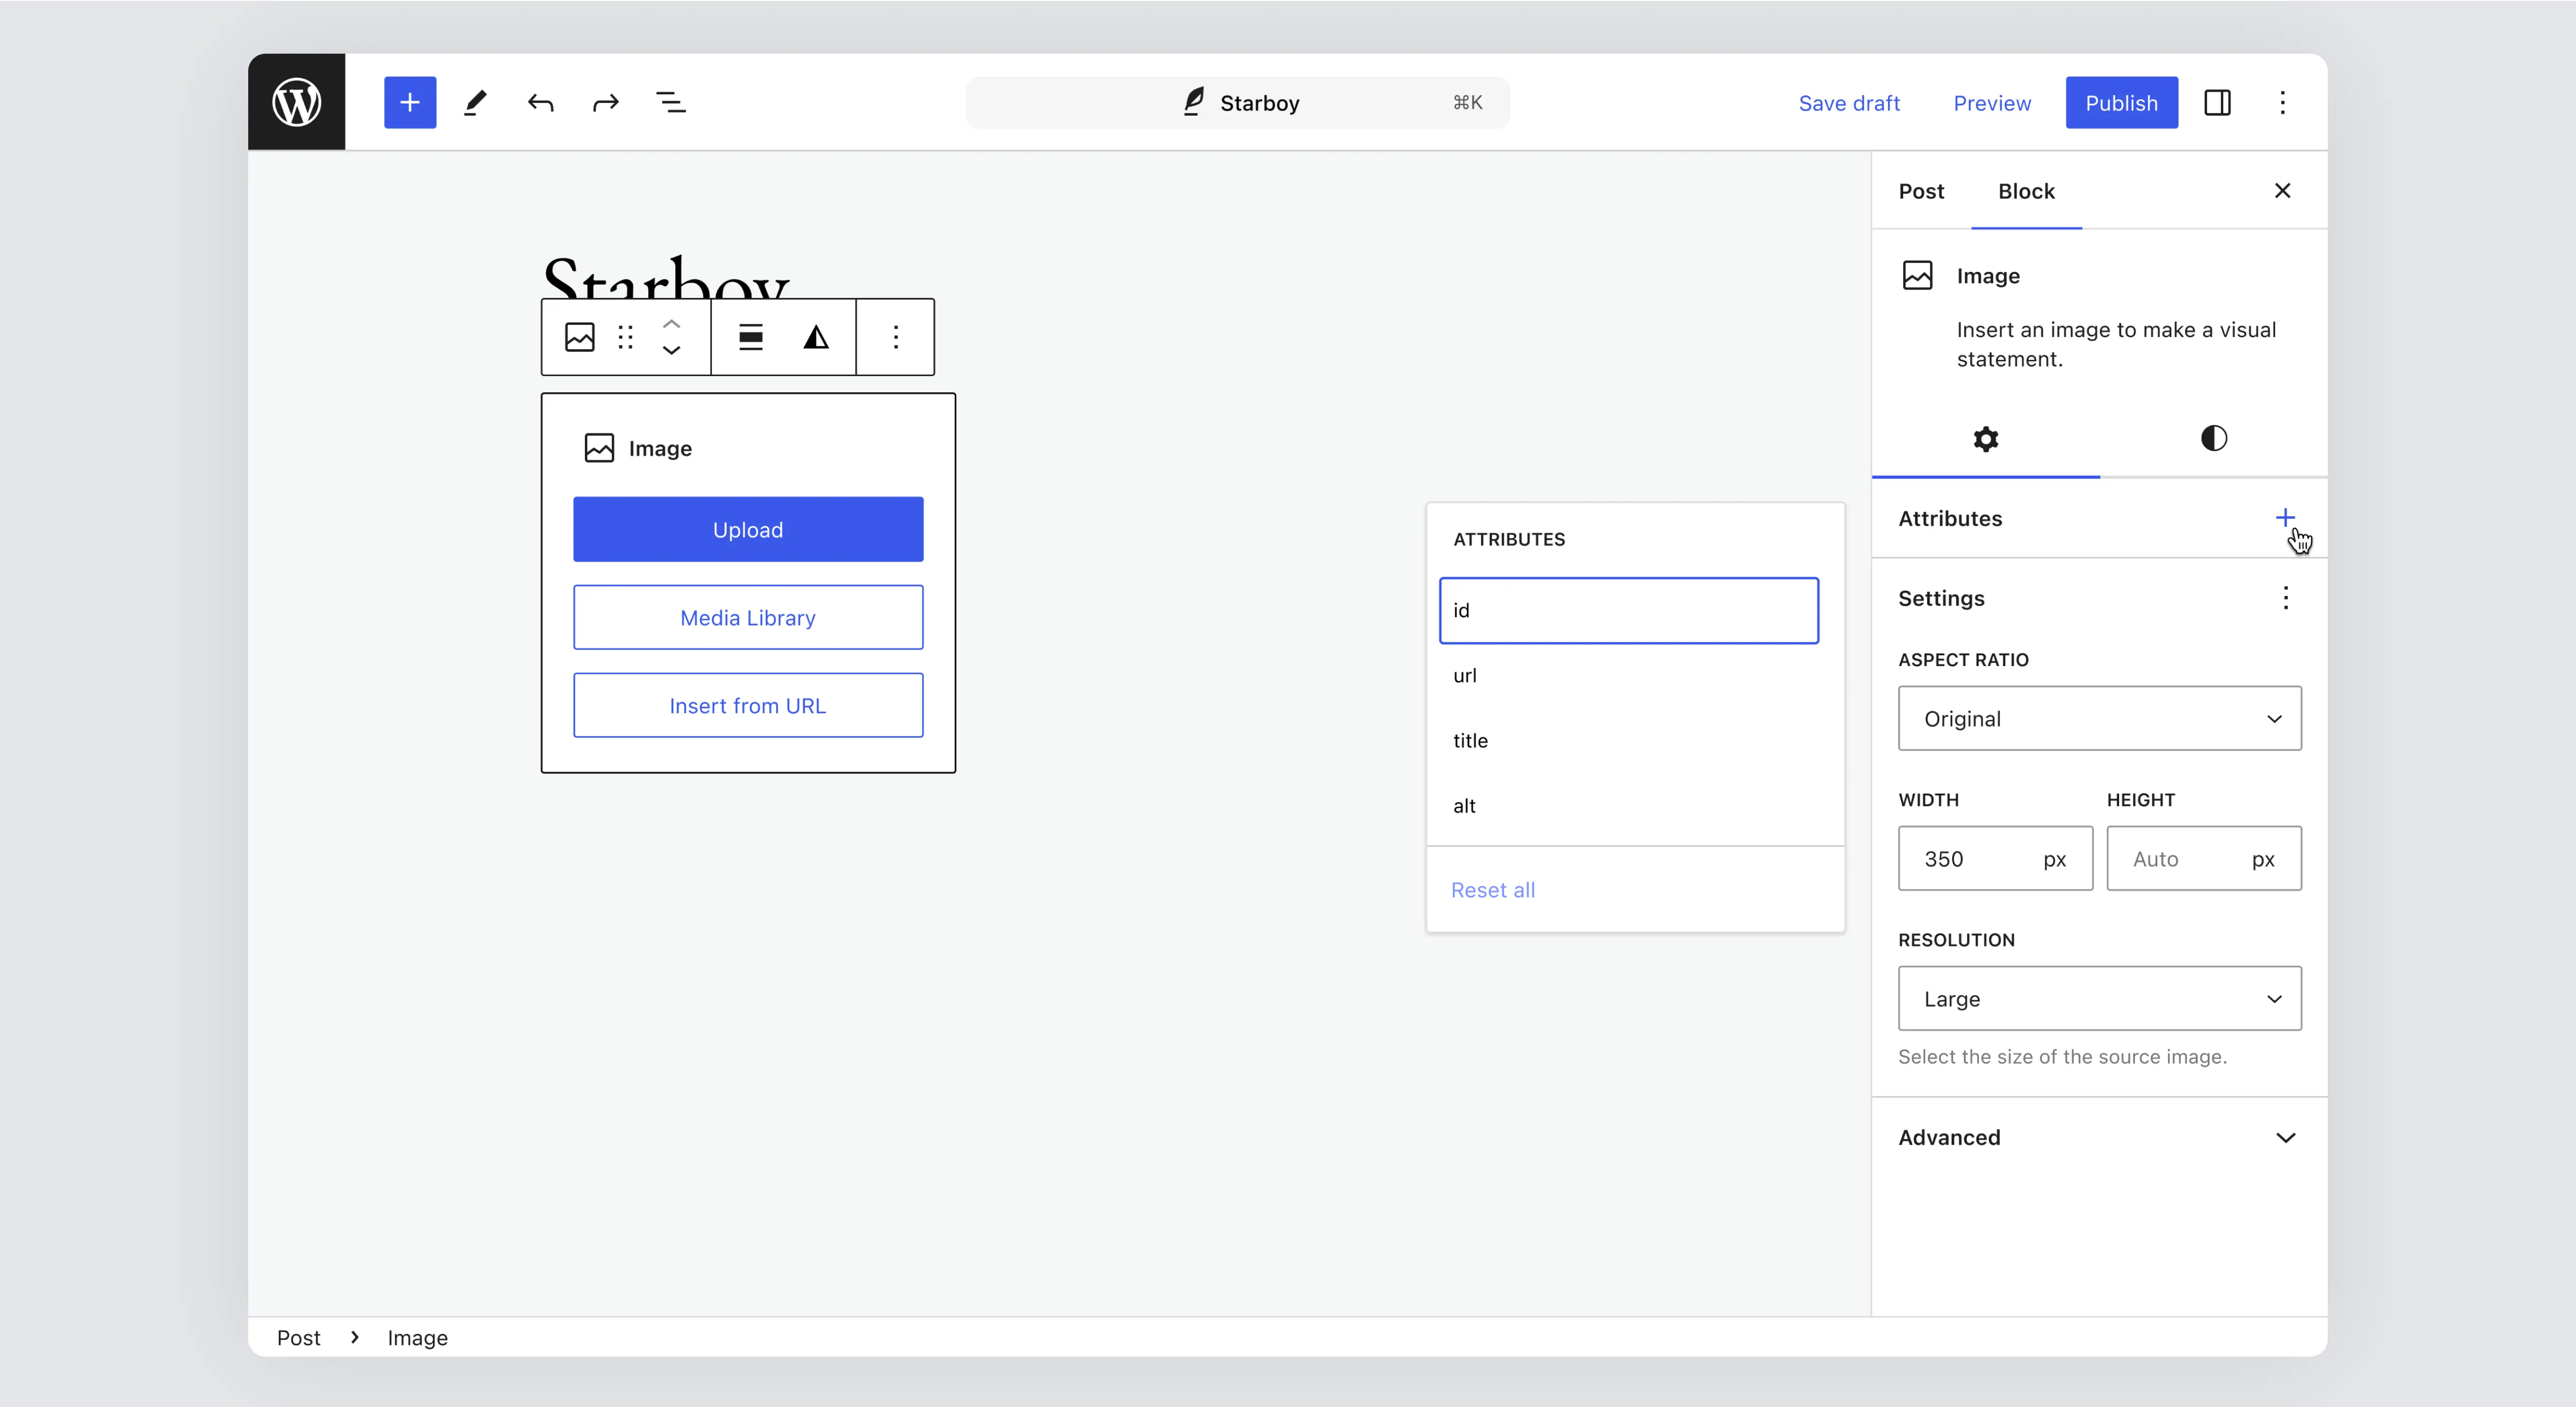Open the Document Overview list icon
Image resolution: width=2576 pixels, height=1407 pixels.
(x=670, y=102)
